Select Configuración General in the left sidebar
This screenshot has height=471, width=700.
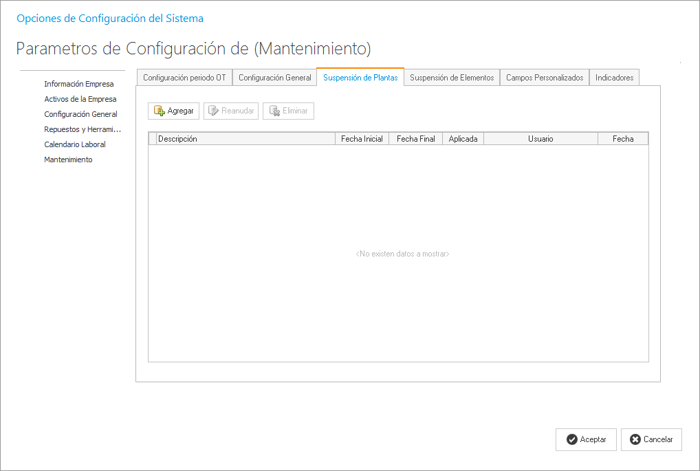click(x=80, y=114)
